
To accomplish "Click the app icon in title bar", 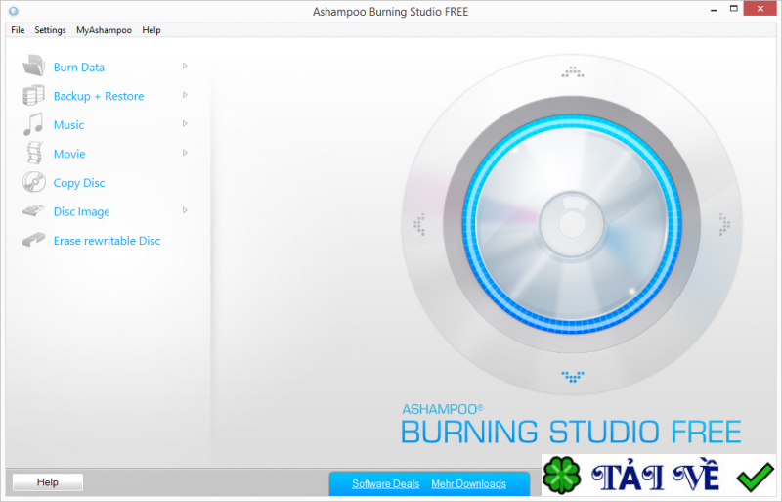I will (14, 11).
